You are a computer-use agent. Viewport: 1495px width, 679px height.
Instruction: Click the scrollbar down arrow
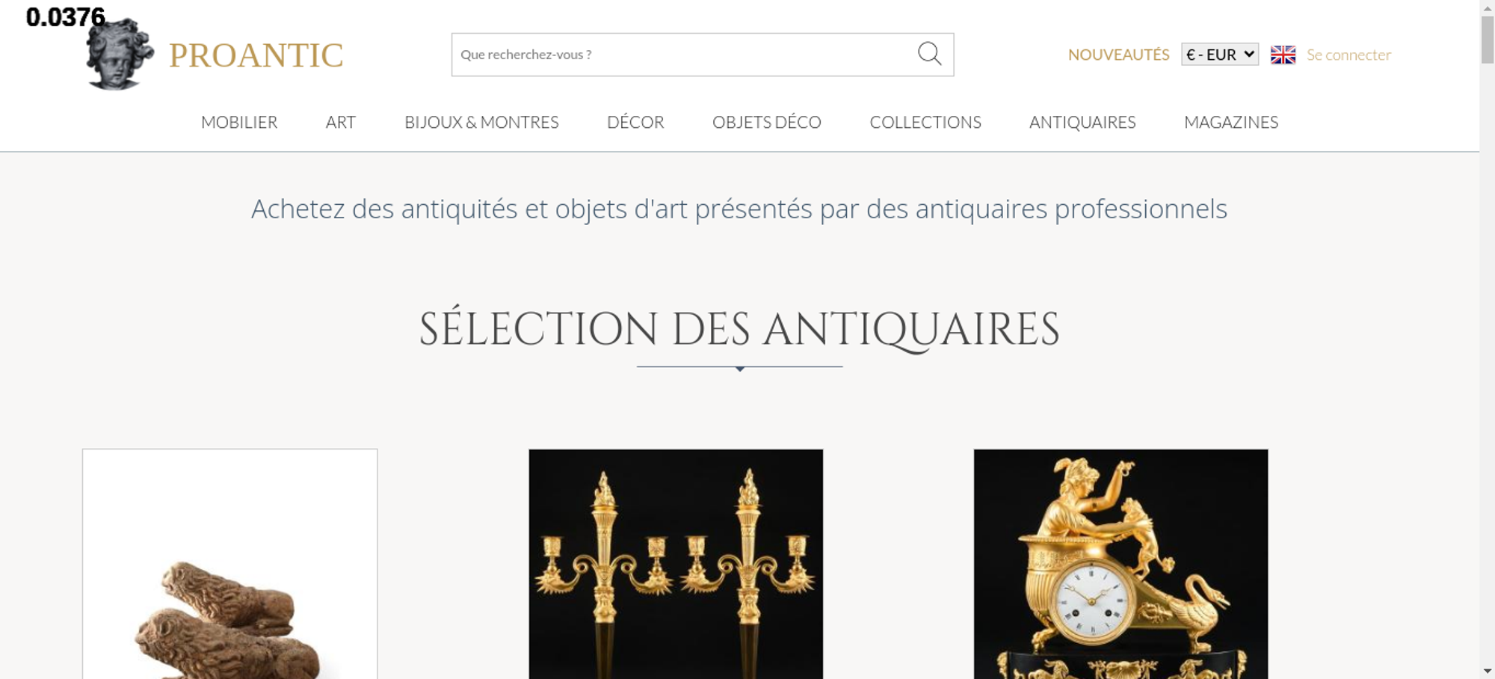pos(1488,671)
